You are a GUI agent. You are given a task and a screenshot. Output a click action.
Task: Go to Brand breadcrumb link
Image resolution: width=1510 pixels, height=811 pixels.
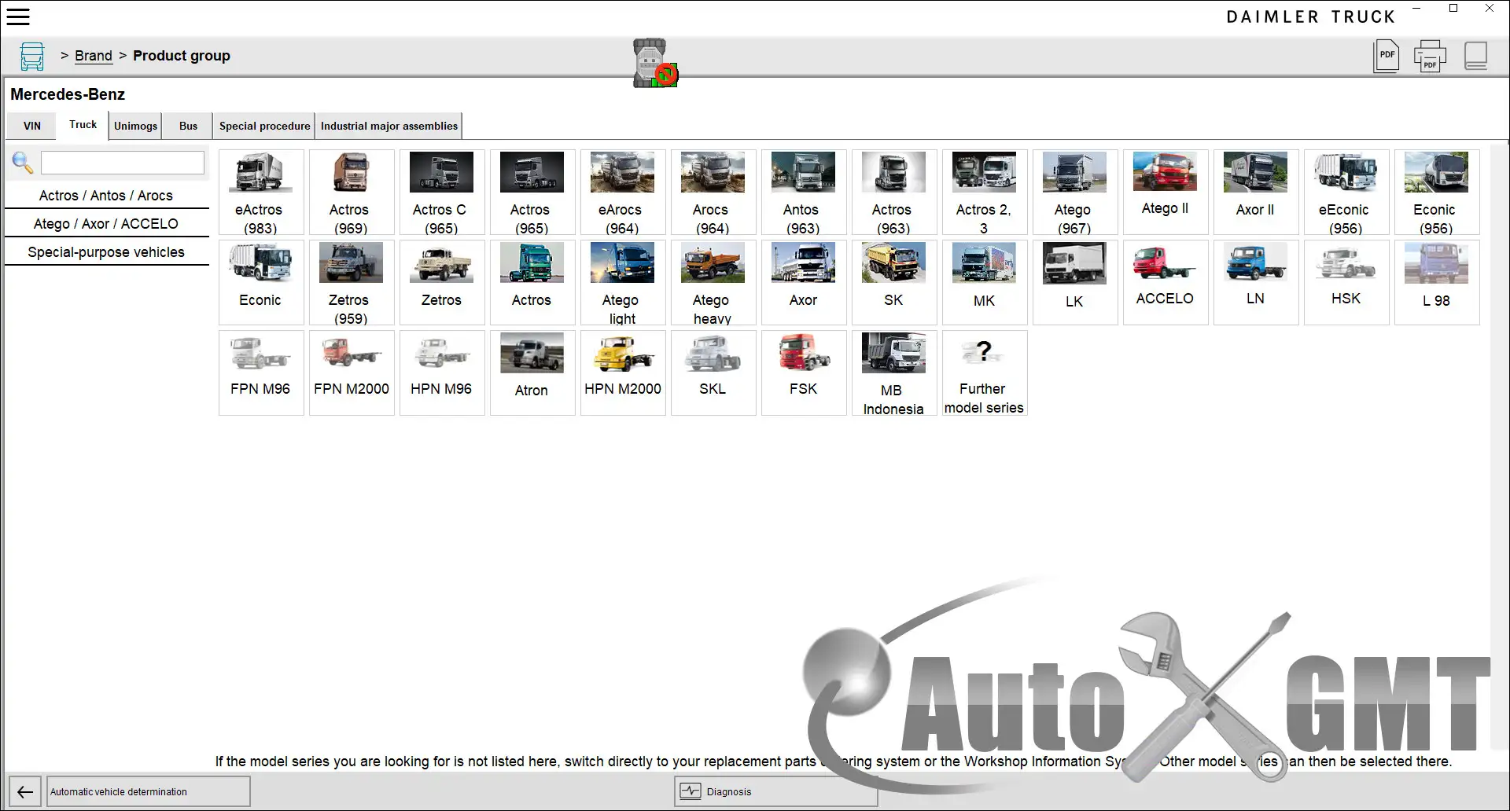point(94,56)
